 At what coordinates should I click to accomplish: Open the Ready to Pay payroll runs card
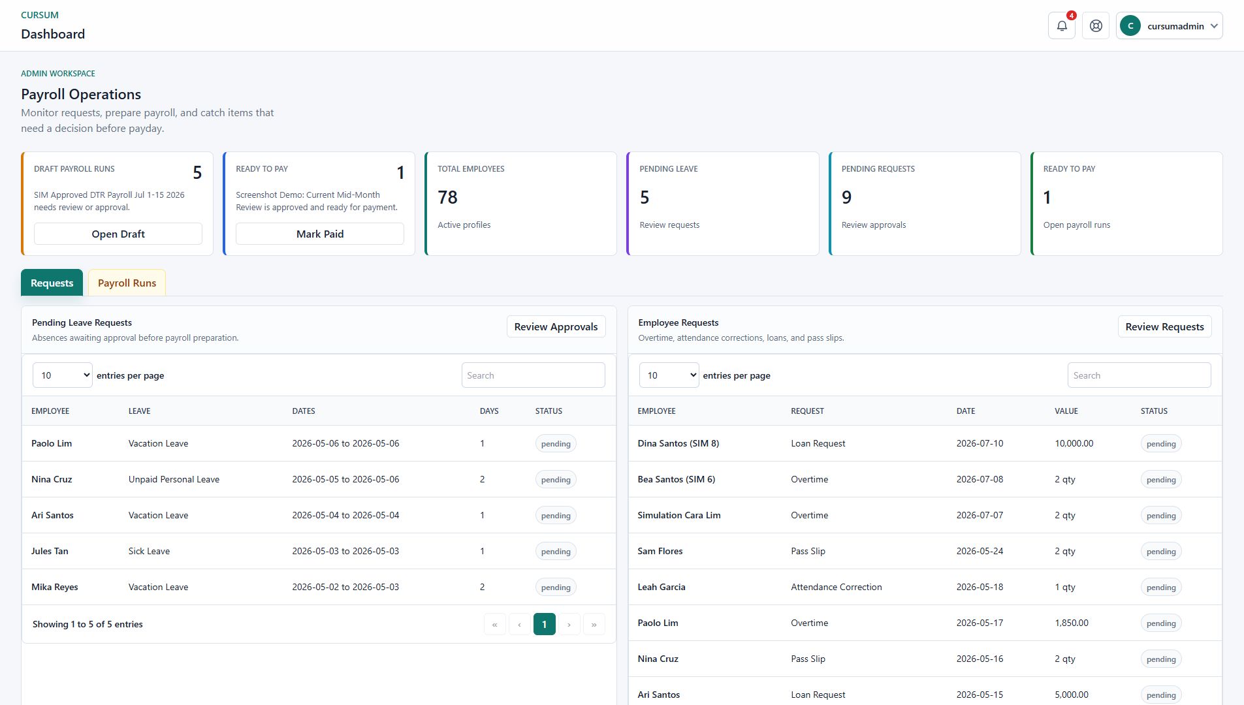1126,204
